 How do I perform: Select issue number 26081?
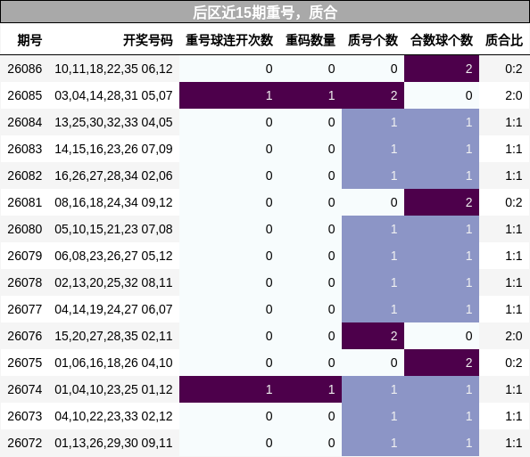tap(25, 202)
